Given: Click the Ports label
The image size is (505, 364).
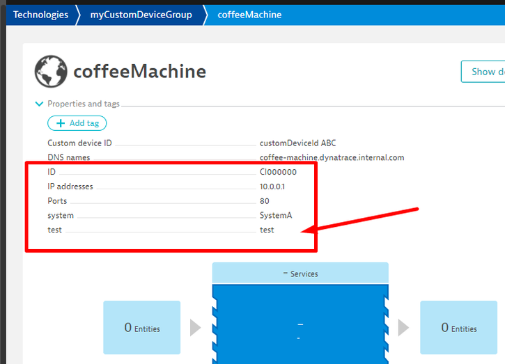Looking at the screenshot, I should click(57, 201).
